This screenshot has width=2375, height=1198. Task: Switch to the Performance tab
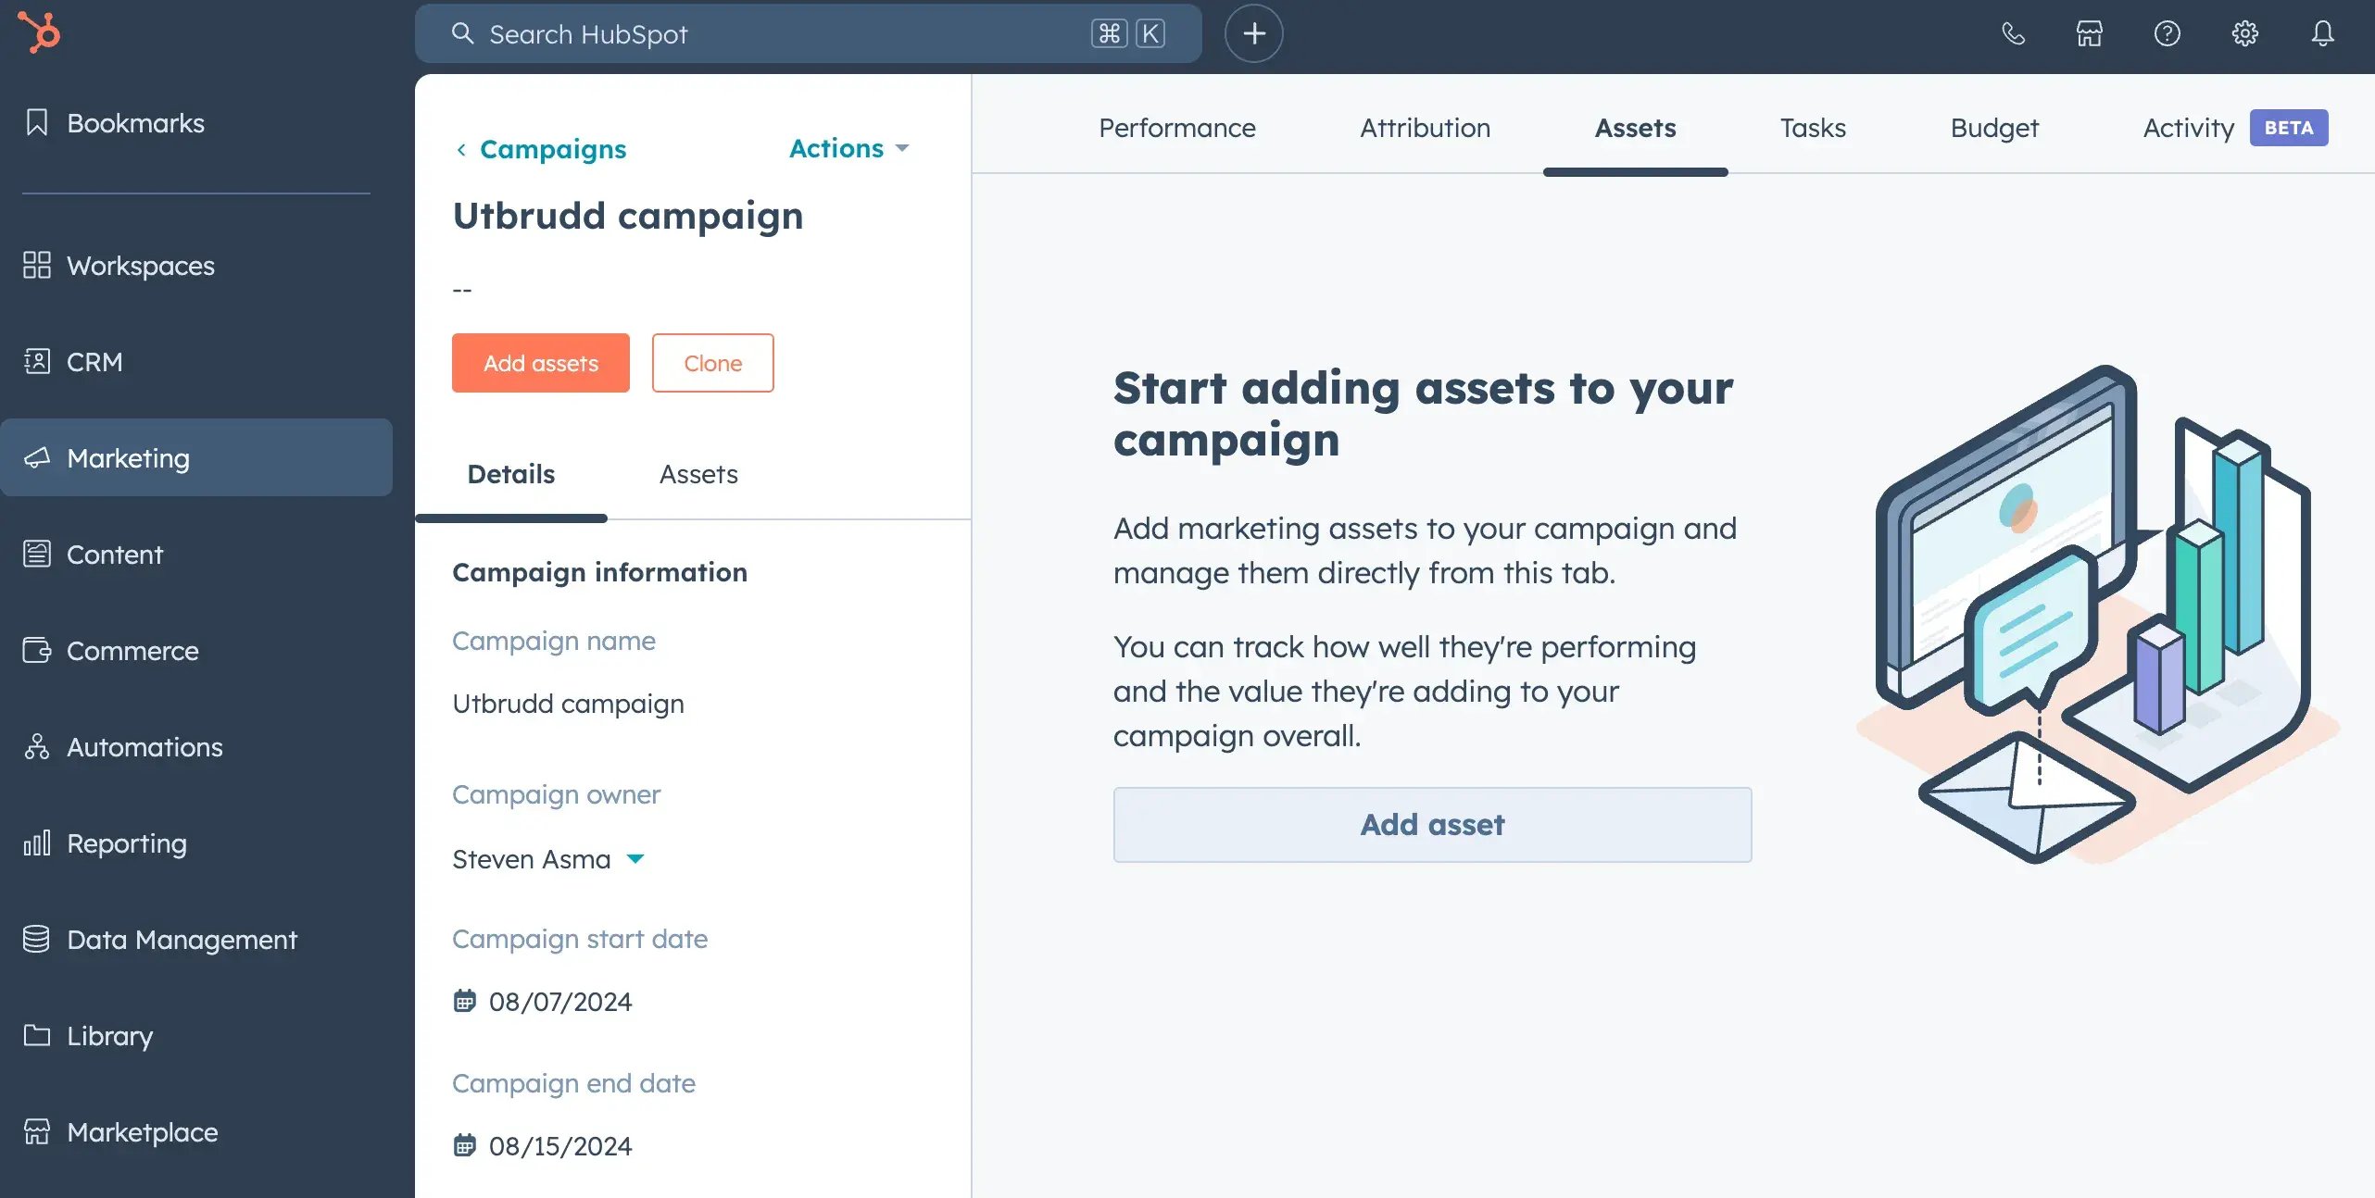pos(1176,125)
